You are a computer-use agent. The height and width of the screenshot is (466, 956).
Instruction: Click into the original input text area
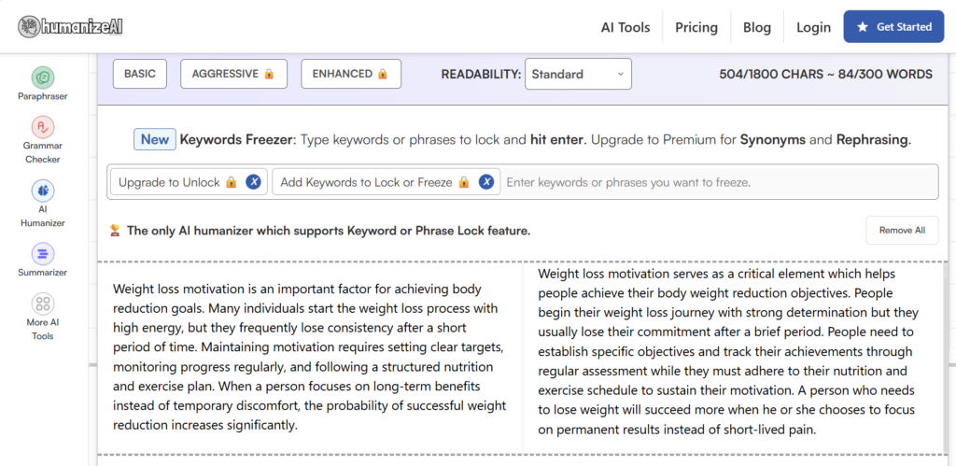(x=310, y=353)
